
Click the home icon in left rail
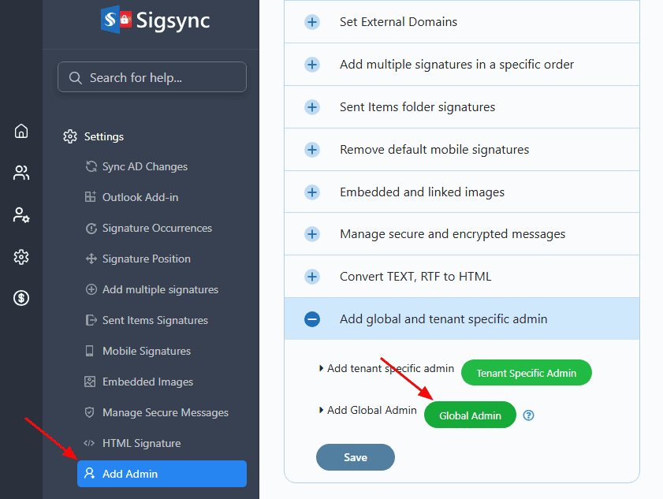click(x=21, y=131)
